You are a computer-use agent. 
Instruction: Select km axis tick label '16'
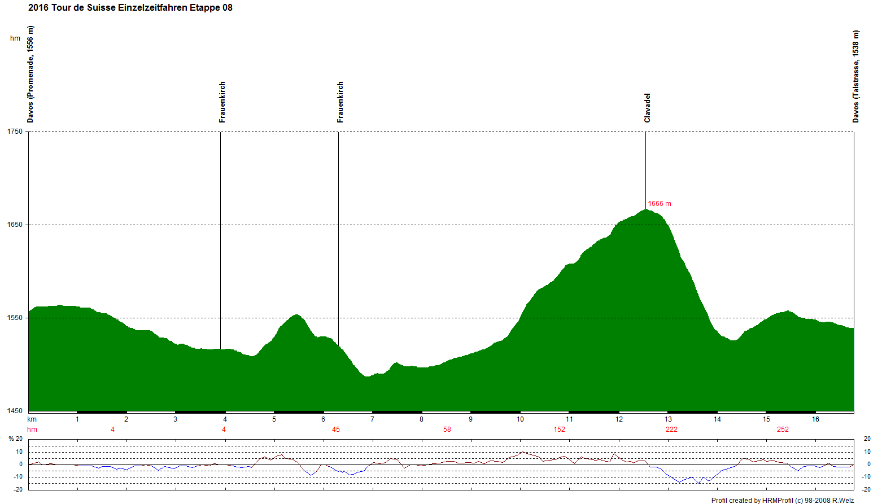click(x=815, y=419)
